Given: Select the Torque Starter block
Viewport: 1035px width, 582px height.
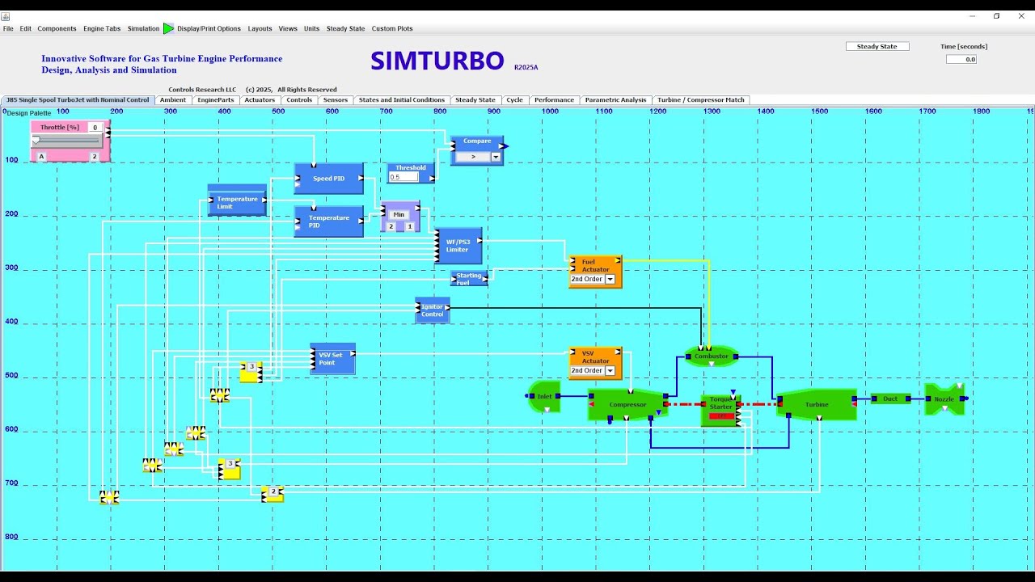Looking at the screenshot, I should click(x=720, y=411).
